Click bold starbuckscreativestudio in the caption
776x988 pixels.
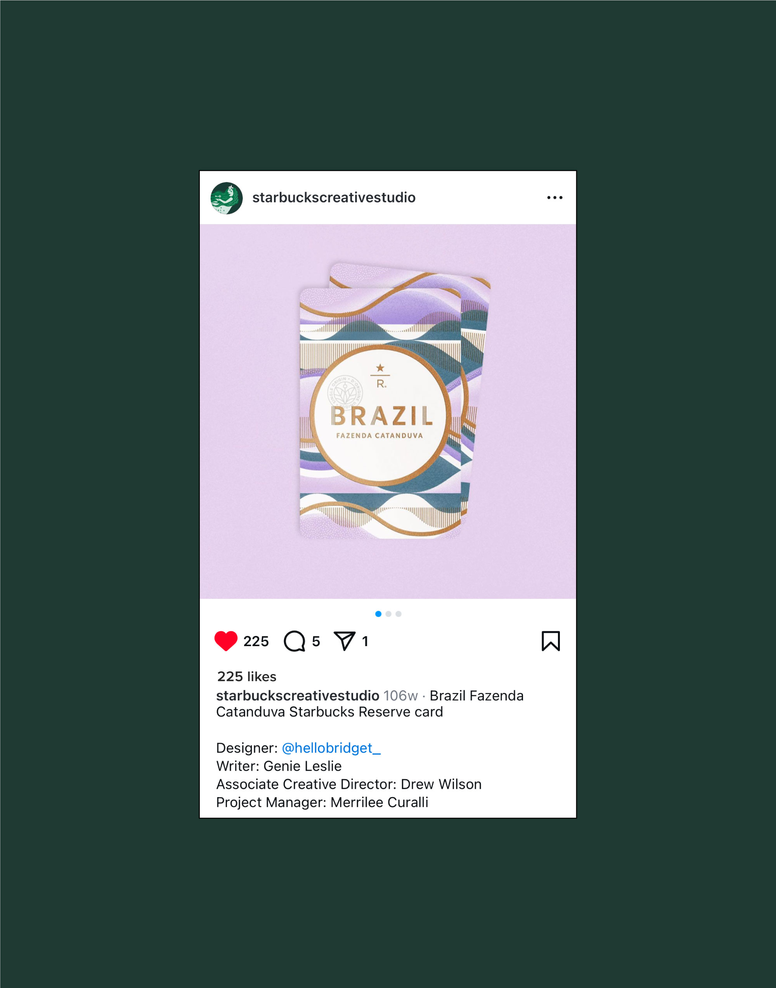[x=298, y=696]
